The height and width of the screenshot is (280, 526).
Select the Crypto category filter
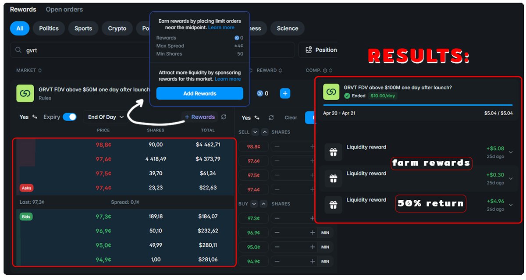117,28
